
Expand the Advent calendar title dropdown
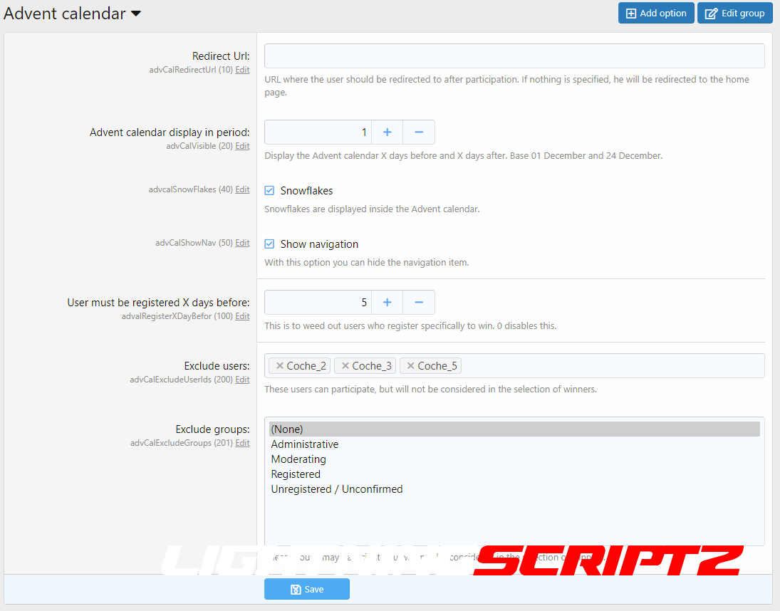pyautogui.click(x=136, y=14)
